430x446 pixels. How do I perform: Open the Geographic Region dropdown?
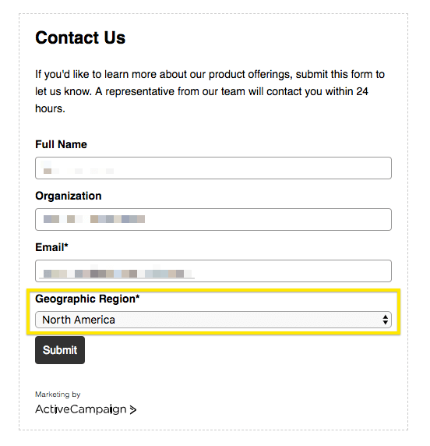tap(213, 320)
